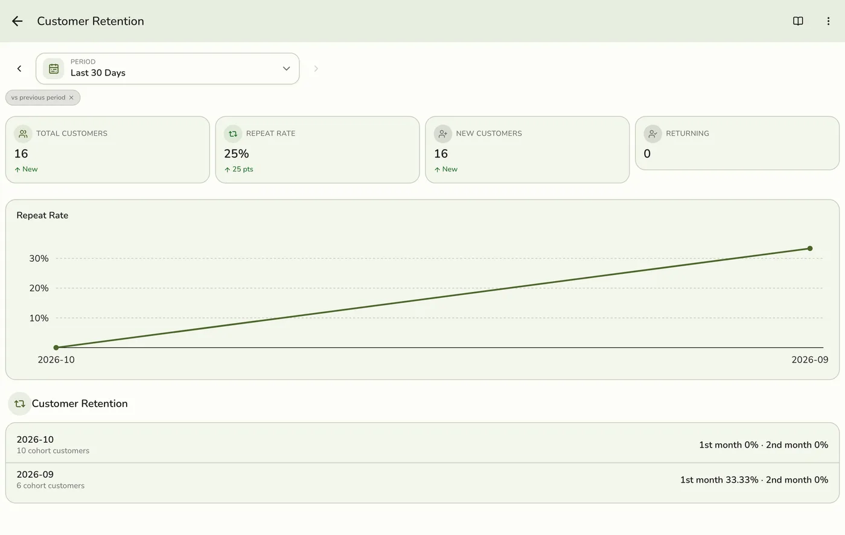Click the Customer Retention page title
Image resolution: width=845 pixels, height=535 pixels.
coord(91,21)
